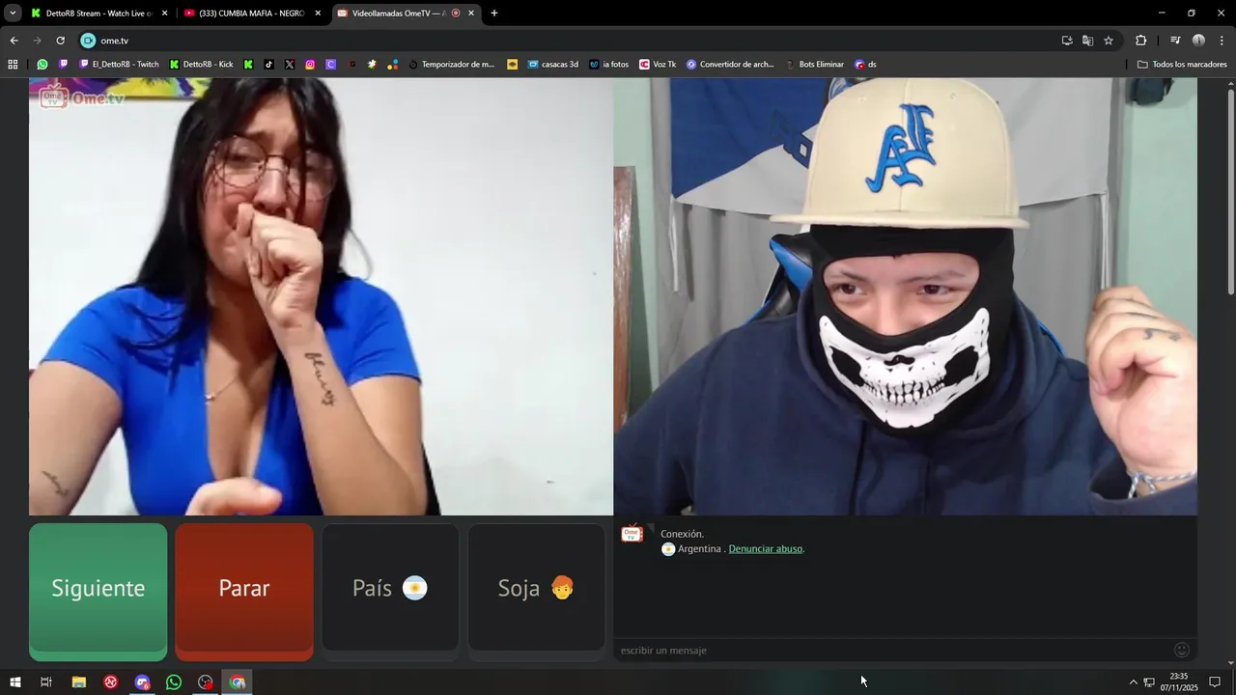The image size is (1236, 695).
Task: Open the purple C icon bookmark
Action: point(330,65)
